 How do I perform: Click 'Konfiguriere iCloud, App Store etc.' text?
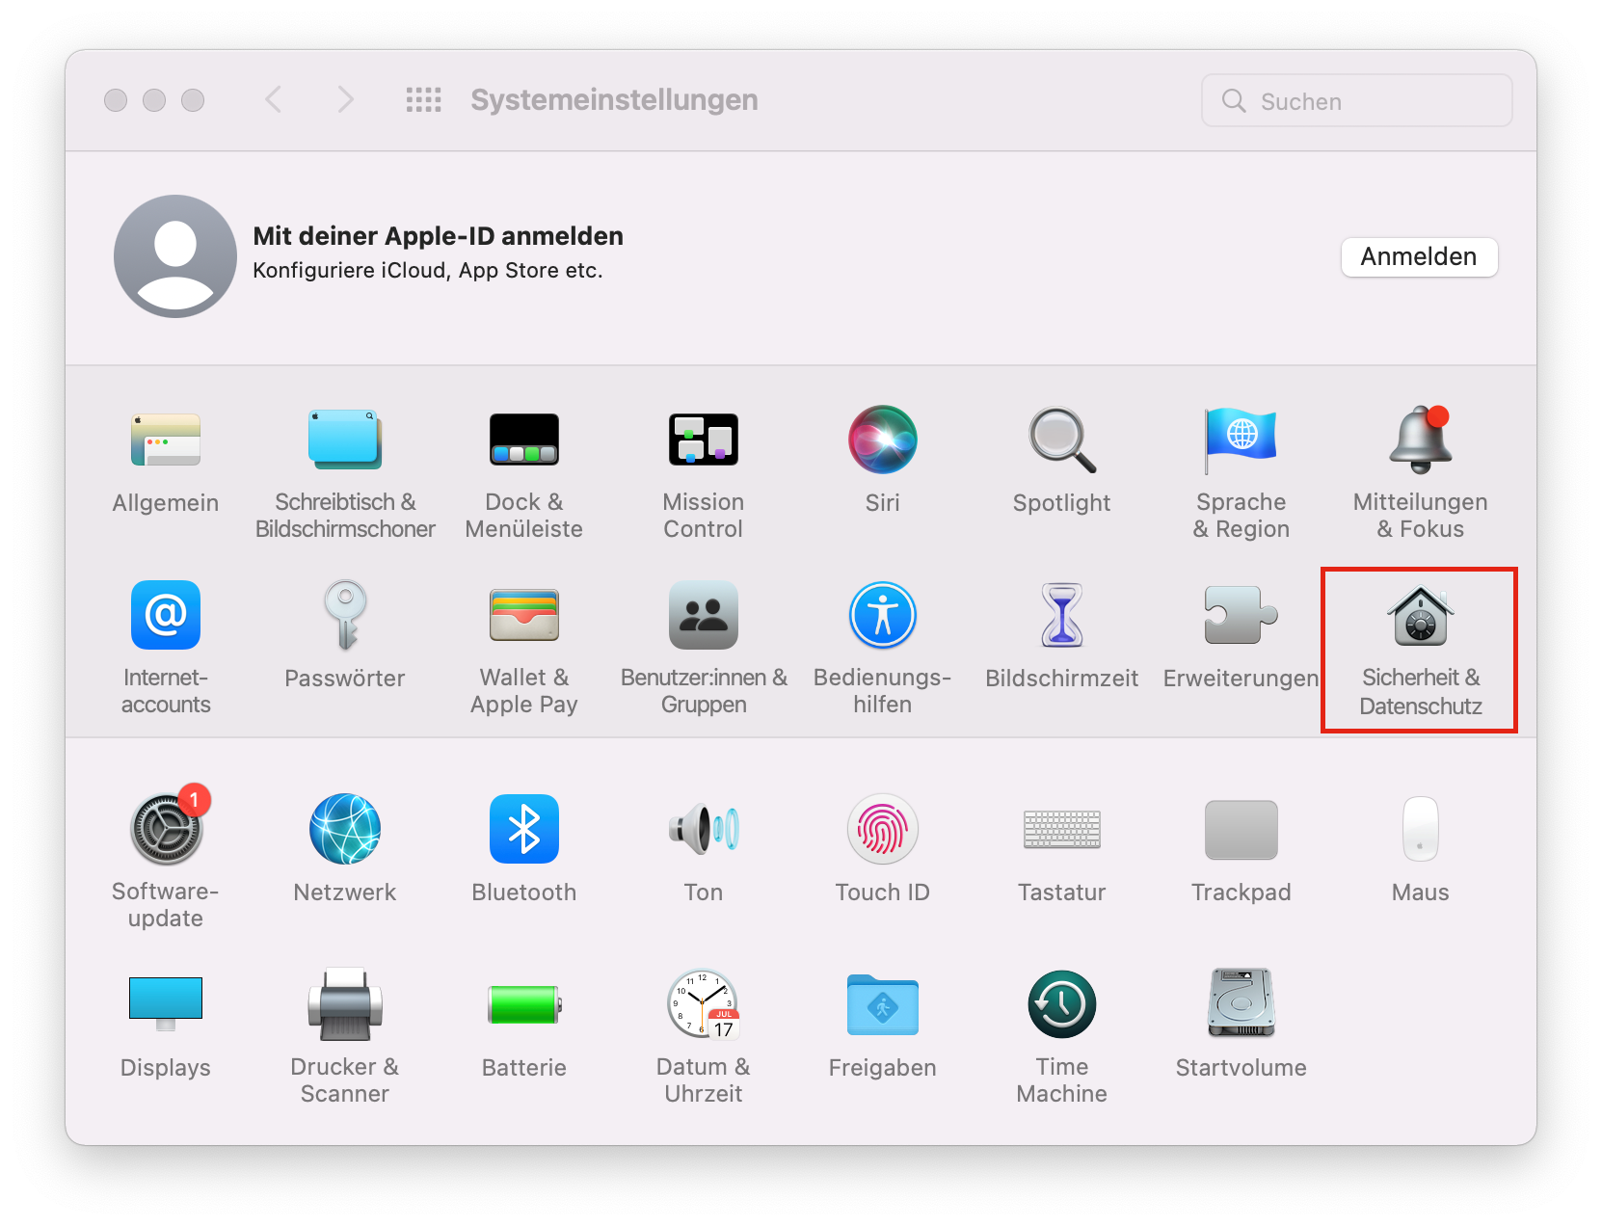pos(427,271)
